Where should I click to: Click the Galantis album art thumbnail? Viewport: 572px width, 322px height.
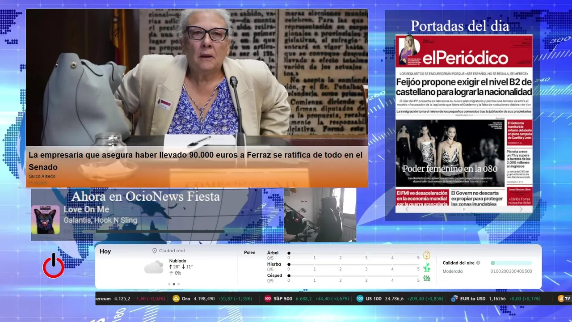[45, 220]
